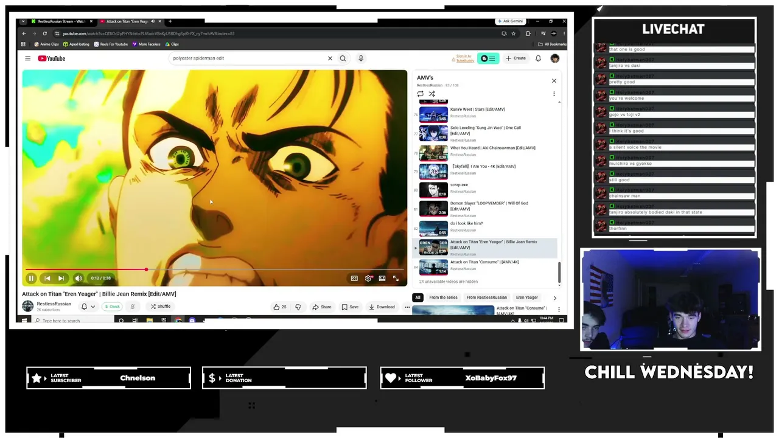Expand more chips with right arrow
Image resolution: width=779 pixels, height=438 pixels.
tap(554, 297)
